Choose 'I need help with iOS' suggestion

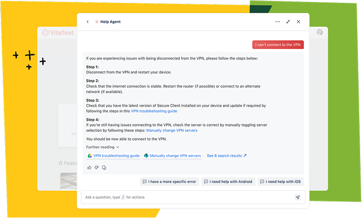281,182
